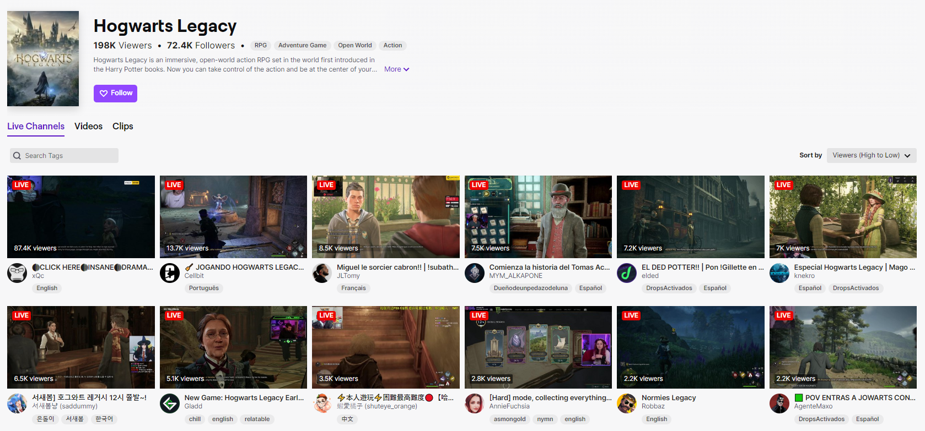The width and height of the screenshot is (925, 431).
Task: Select the RPG genre tag
Action: (x=261, y=46)
